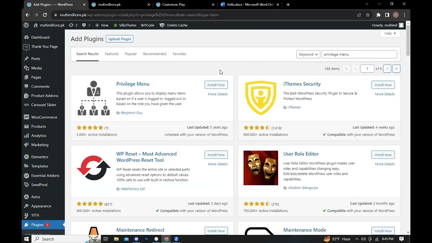Open the WordPress logo menu in admin bar
The width and height of the screenshot is (432, 243).
click(x=26, y=25)
